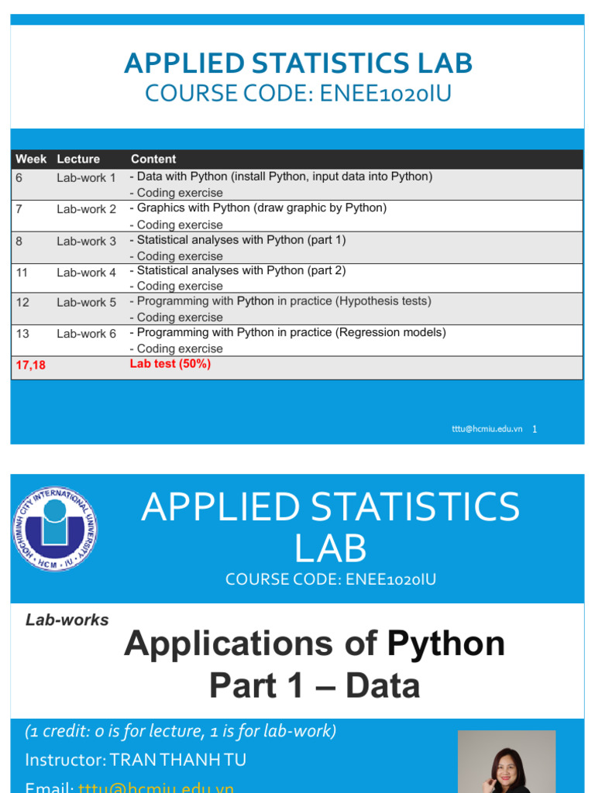Click the red 'Lab test (50%)' text
The height and width of the screenshot is (793, 595).
click(170, 364)
